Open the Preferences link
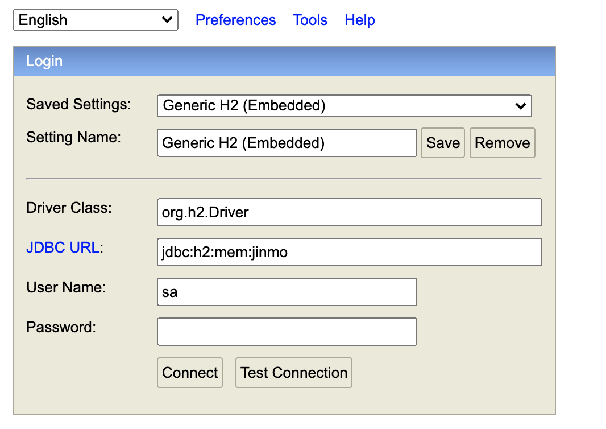 pos(235,20)
